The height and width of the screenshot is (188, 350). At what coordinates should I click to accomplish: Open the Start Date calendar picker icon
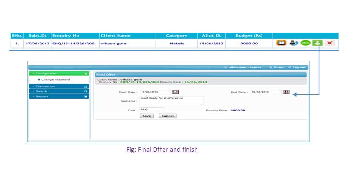tap(175, 92)
